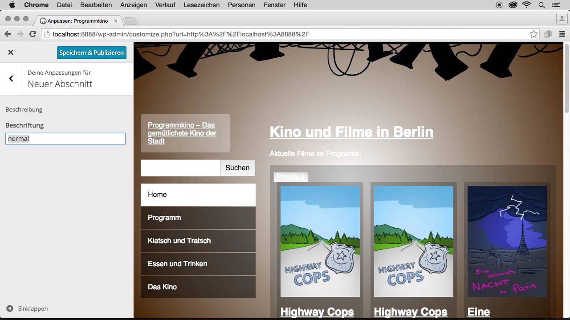
Task: Open Das Kino navigation item
Action: coord(198,287)
